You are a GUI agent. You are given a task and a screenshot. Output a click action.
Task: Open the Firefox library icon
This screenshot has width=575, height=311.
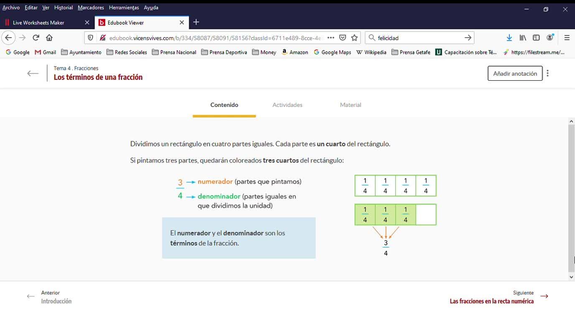523,38
